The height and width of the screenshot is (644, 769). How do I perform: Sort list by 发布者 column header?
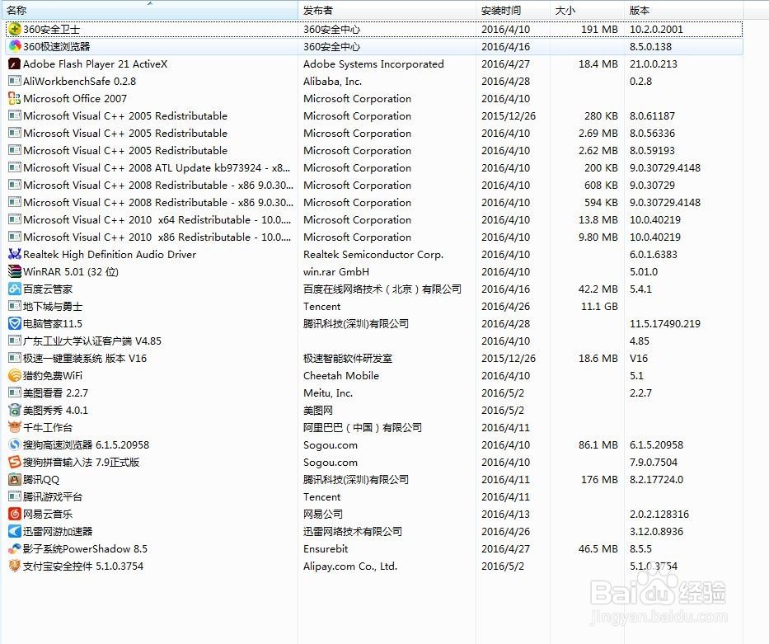[x=387, y=10]
